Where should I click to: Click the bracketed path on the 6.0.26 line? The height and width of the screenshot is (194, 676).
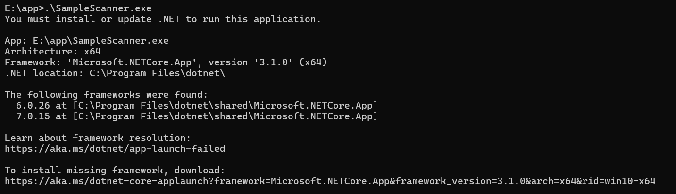point(225,106)
